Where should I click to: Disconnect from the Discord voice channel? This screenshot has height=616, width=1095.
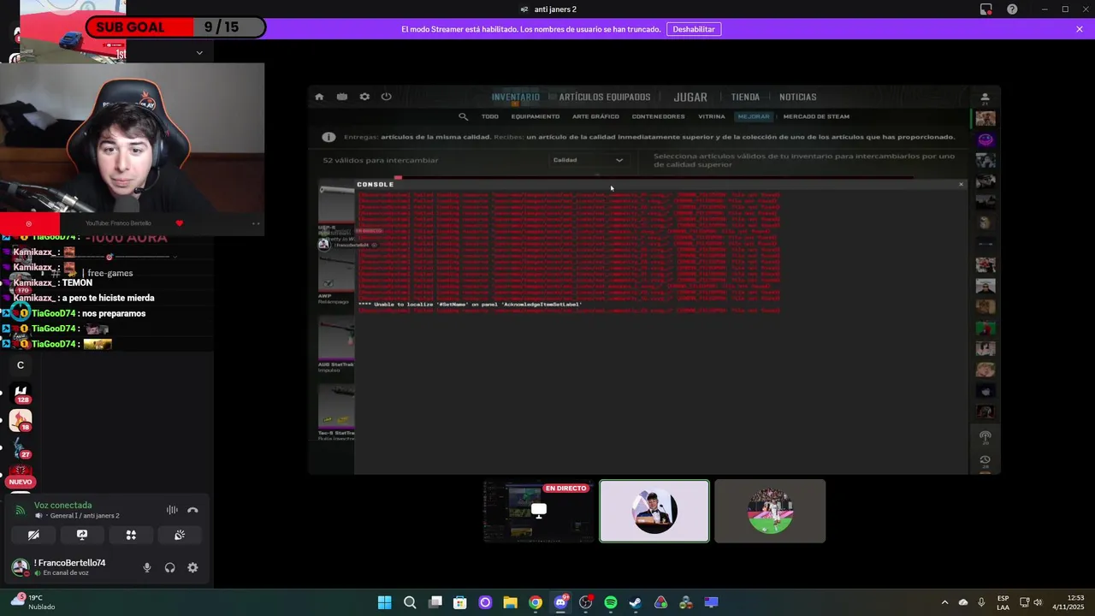(x=192, y=510)
